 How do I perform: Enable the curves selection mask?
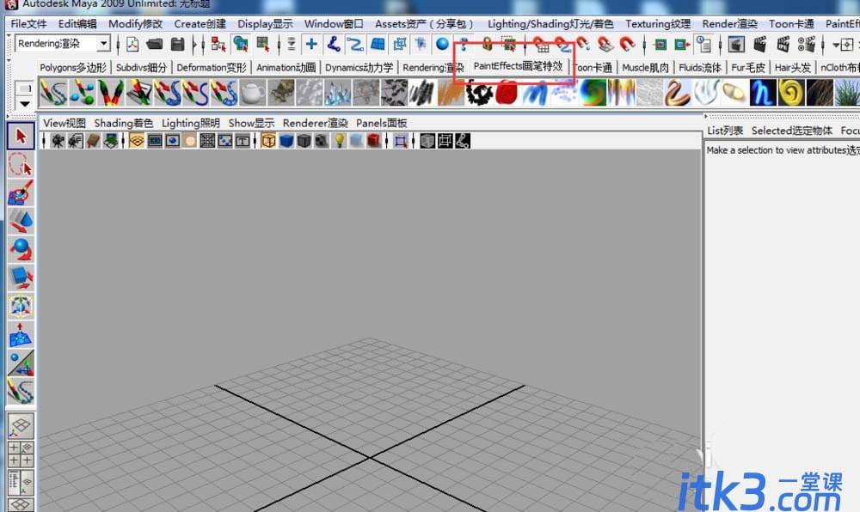tap(355, 44)
